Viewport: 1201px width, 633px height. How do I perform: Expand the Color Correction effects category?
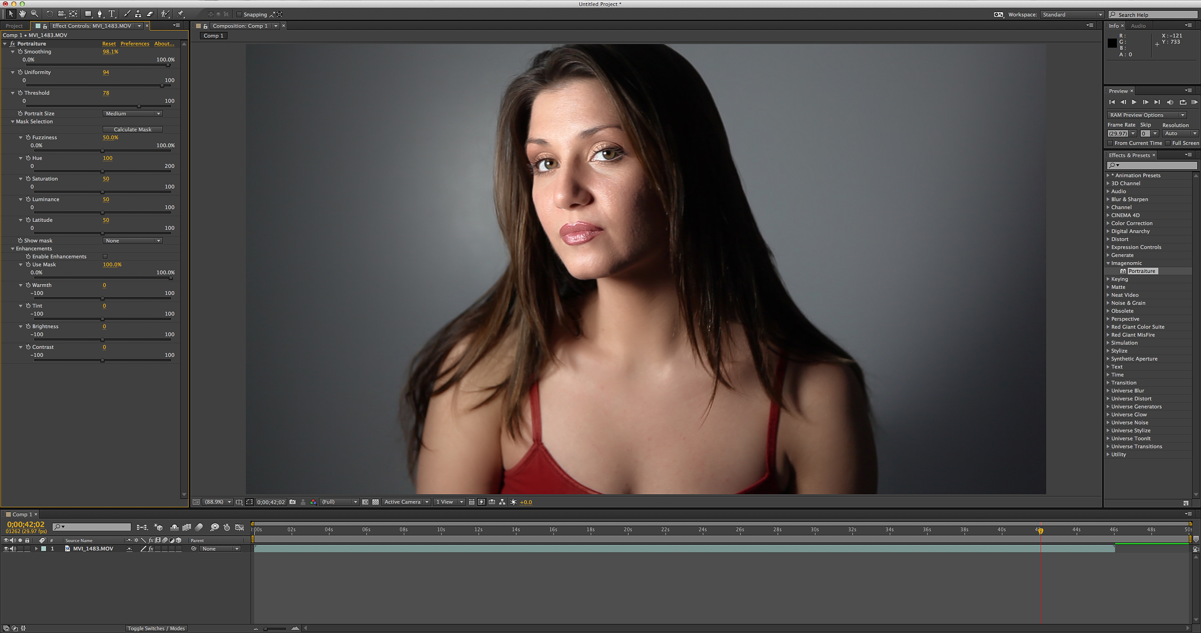(1108, 223)
